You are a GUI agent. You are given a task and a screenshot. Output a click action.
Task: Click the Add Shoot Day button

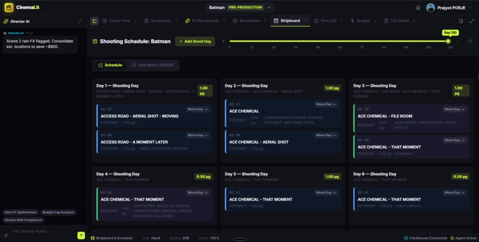tap(195, 42)
